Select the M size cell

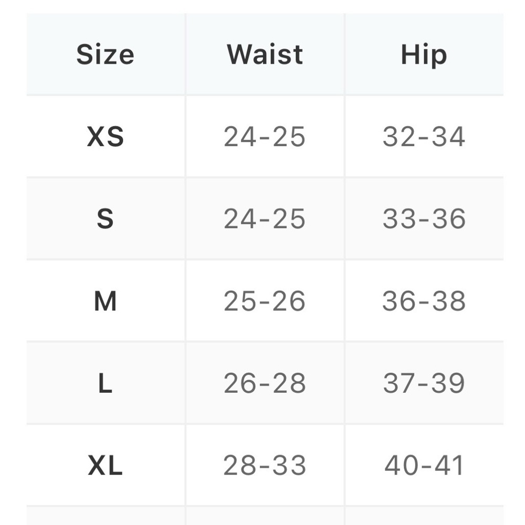[105, 301]
